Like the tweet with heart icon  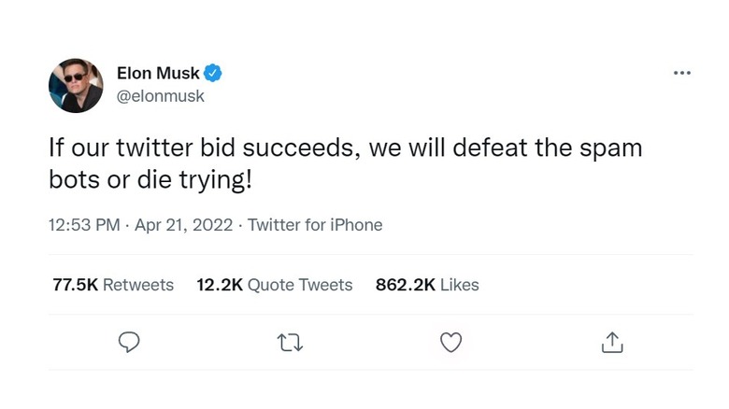pyautogui.click(x=451, y=343)
